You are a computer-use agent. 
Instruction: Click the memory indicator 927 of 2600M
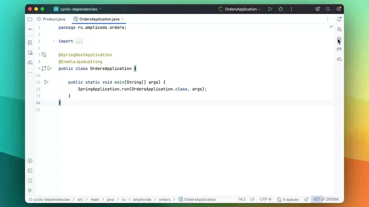[325, 199]
